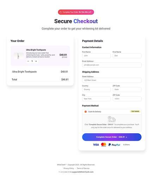This screenshot has width=152, height=176.
Task: Click into the Email Address field
Action: (x=112, y=65)
